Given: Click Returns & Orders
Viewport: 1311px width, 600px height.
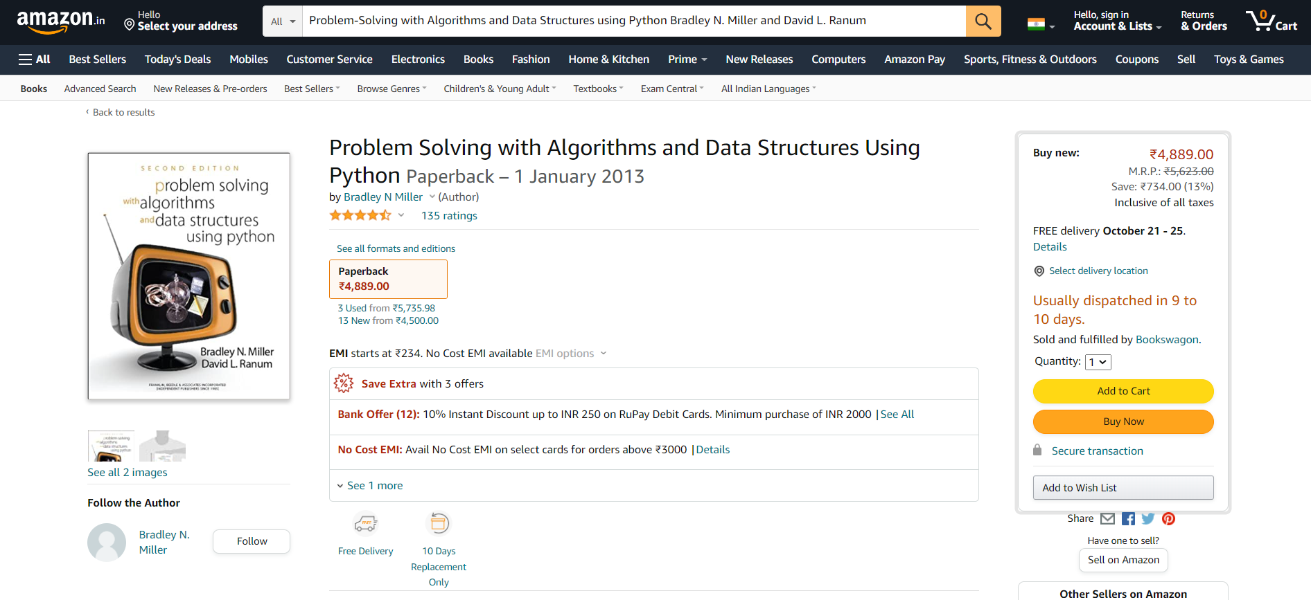Looking at the screenshot, I should 1204,21.
